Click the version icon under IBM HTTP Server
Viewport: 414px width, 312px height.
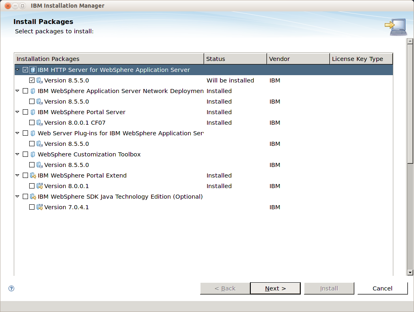click(x=40, y=80)
